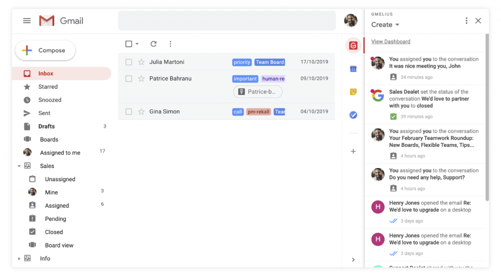The height and width of the screenshot is (276, 501).
Task: Click the important label tag
Action: (x=245, y=79)
